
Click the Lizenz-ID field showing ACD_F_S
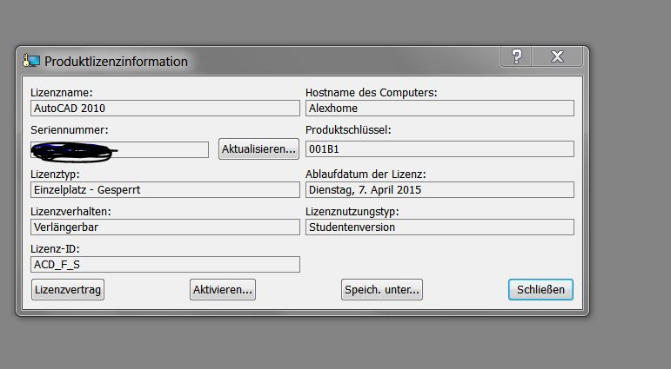click(x=165, y=264)
